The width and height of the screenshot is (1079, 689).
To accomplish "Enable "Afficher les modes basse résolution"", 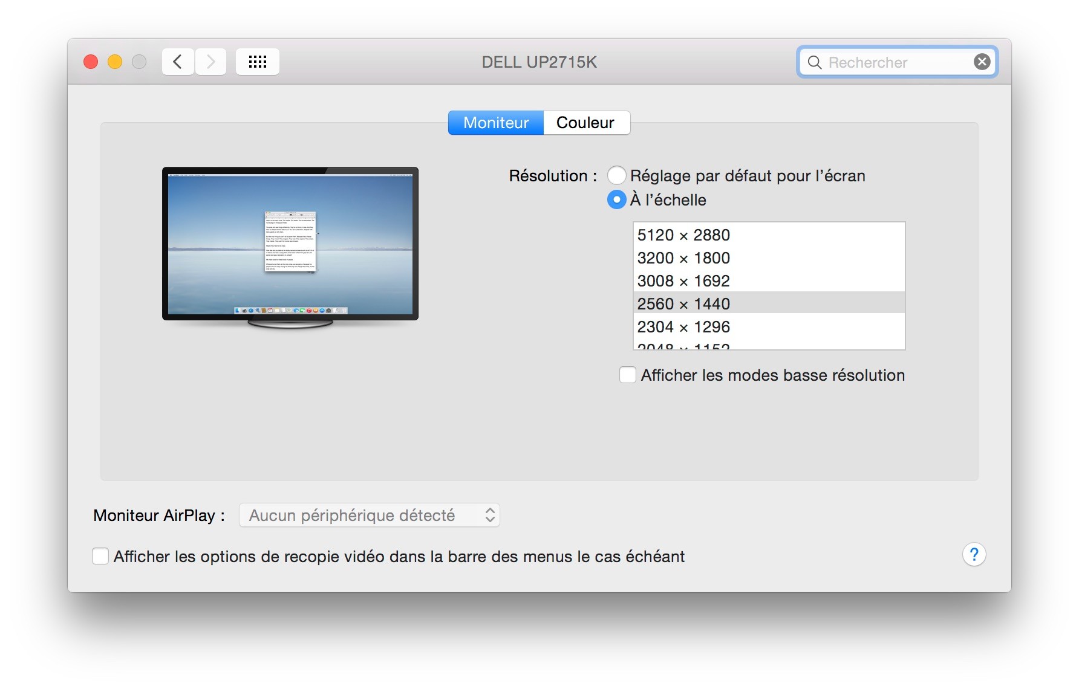I will tap(627, 375).
